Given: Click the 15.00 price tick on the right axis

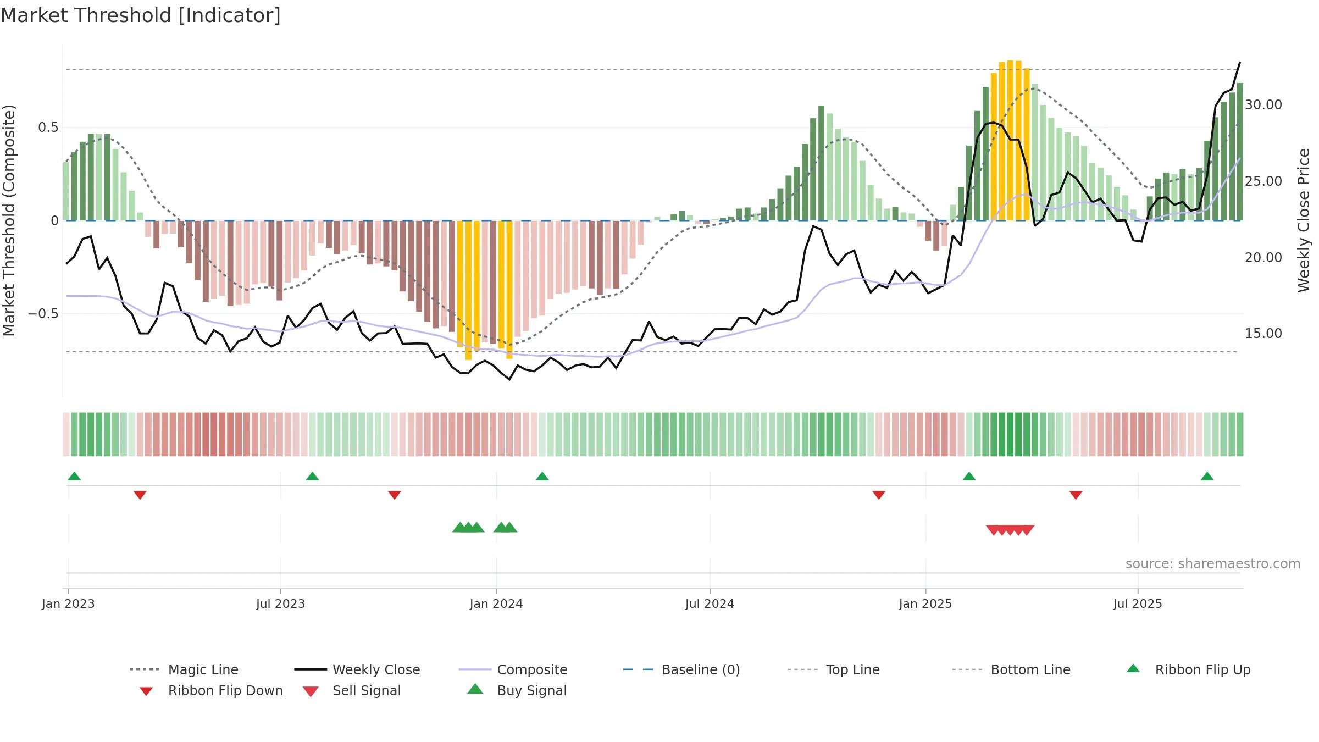Looking at the screenshot, I should pyautogui.click(x=1263, y=333).
